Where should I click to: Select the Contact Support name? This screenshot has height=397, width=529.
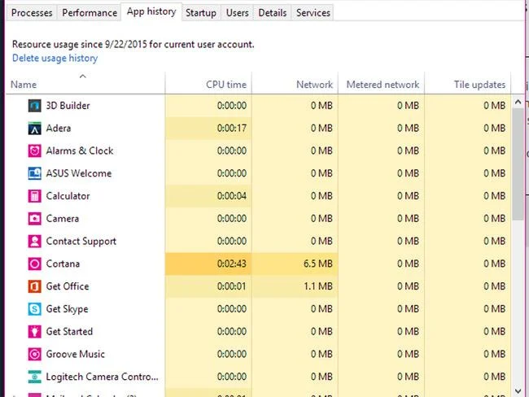81,241
